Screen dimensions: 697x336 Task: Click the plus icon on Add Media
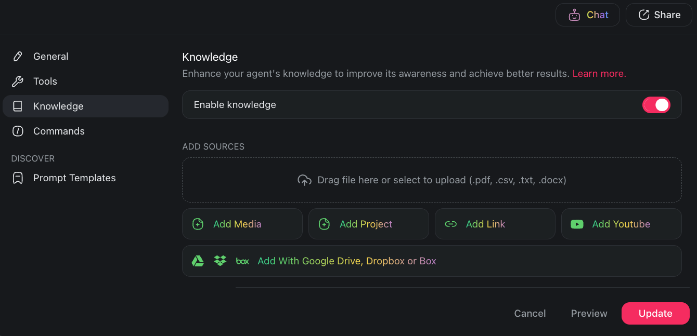tap(197, 224)
